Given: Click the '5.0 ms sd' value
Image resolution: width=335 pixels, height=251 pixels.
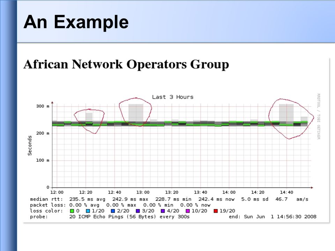Looking at the screenshot, I should (255, 199).
